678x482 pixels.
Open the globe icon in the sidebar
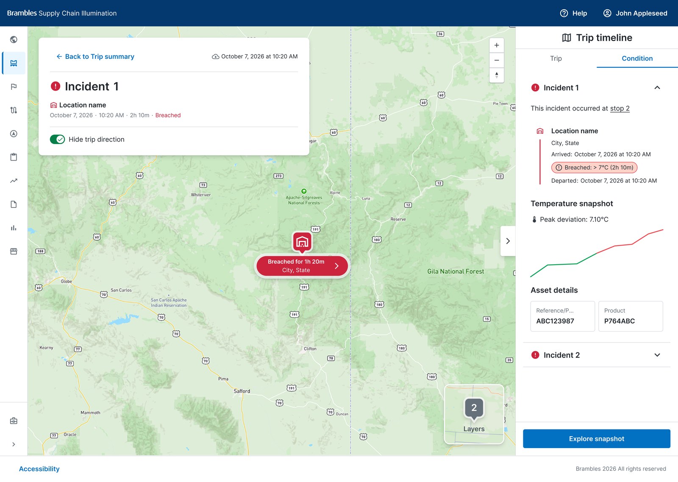tap(14, 39)
